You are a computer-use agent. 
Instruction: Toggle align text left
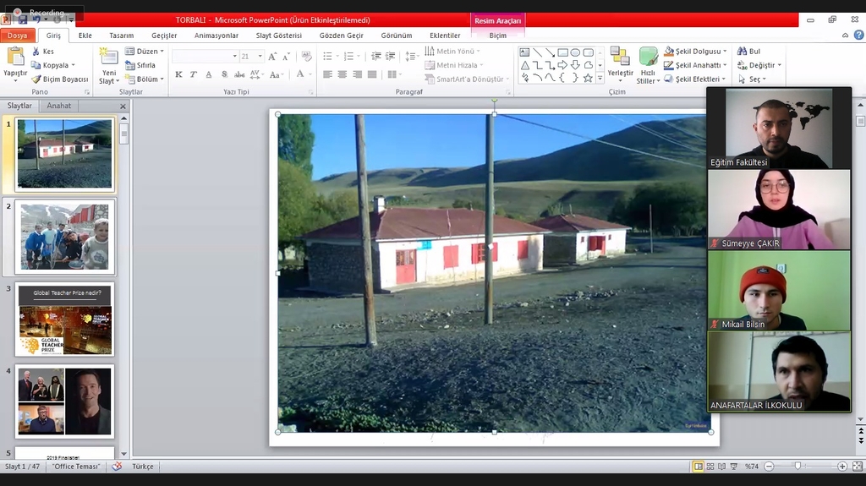(x=327, y=74)
